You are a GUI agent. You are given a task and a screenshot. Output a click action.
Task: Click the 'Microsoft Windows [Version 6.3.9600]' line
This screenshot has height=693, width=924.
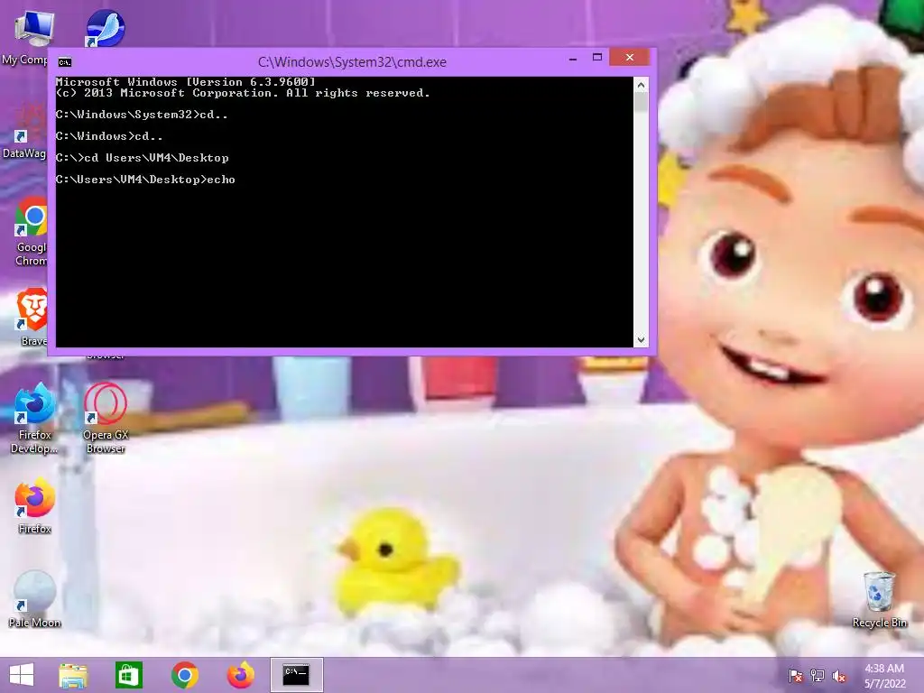(186, 82)
